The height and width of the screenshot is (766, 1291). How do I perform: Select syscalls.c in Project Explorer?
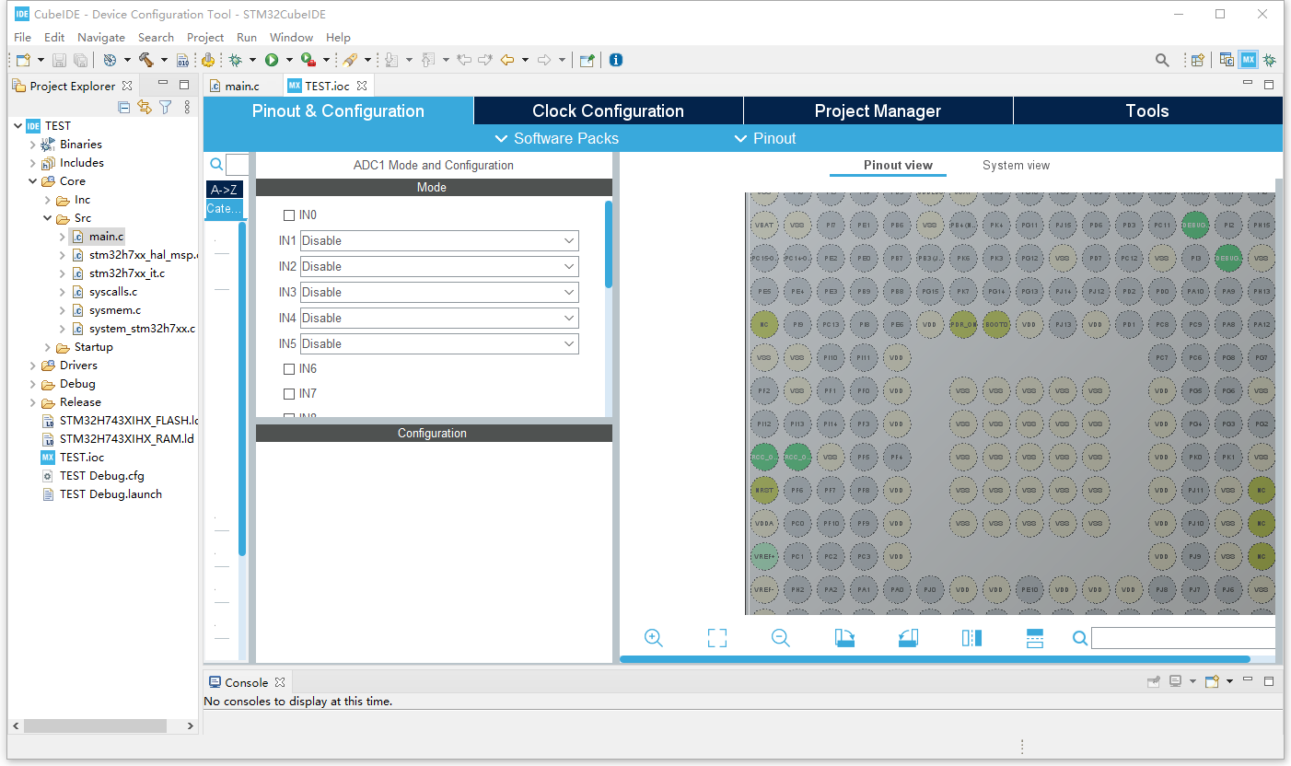[x=113, y=292]
